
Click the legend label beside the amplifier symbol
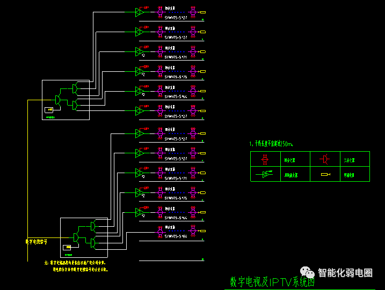[291, 175]
